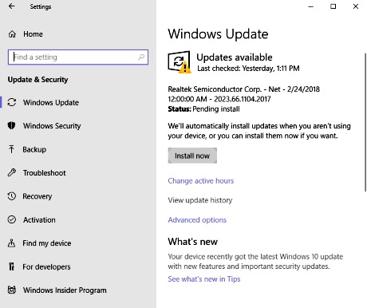Viewport: 367px width, 308px height.
Task: Open the Home settings page
Action: 33,34
